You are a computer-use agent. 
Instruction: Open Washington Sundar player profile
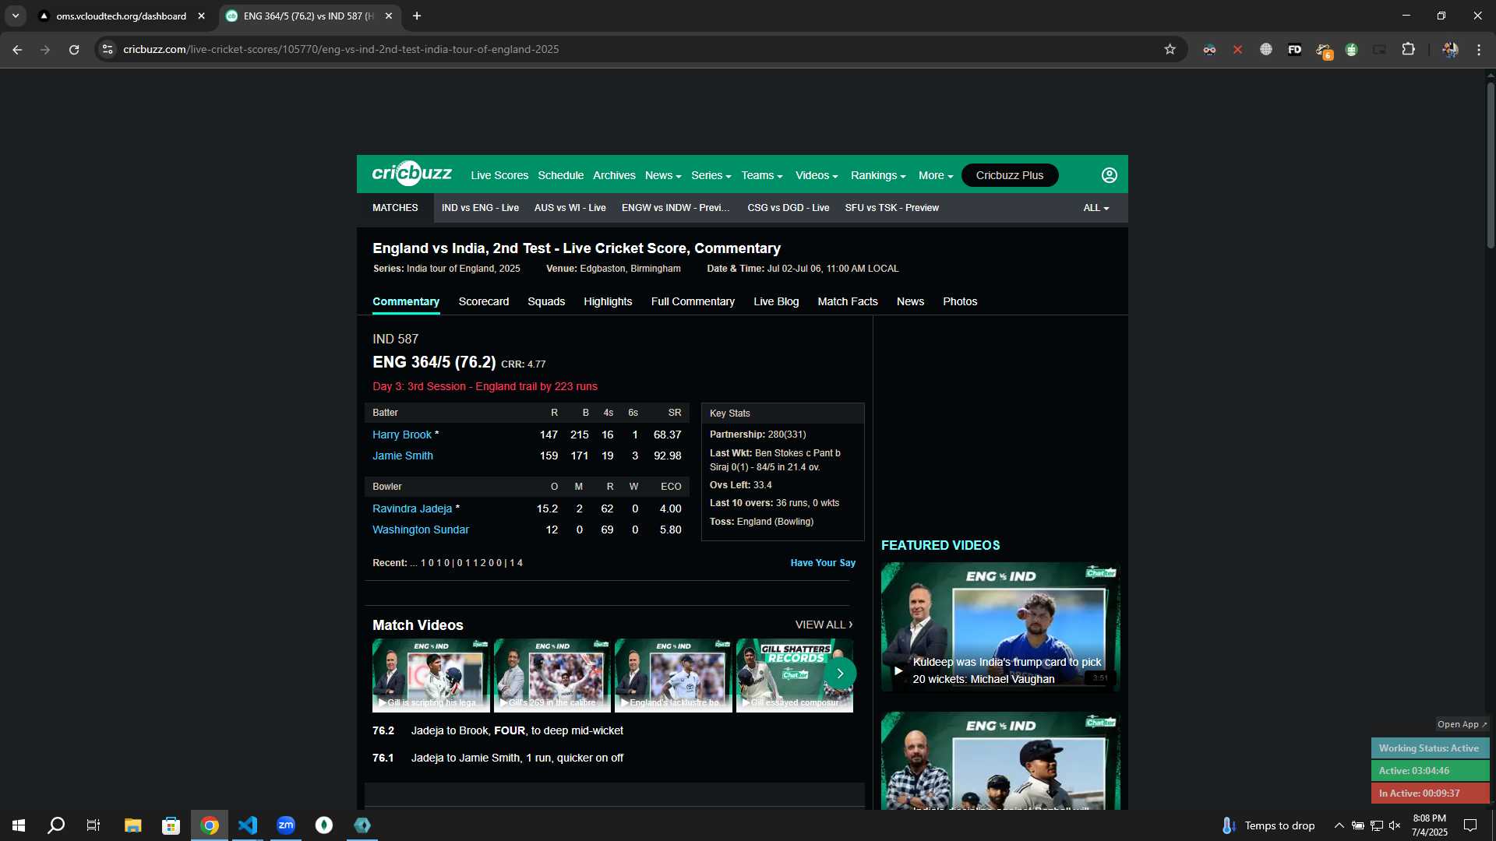click(x=420, y=530)
